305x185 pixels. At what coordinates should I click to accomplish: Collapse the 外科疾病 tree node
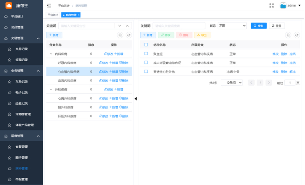(x=51, y=89)
